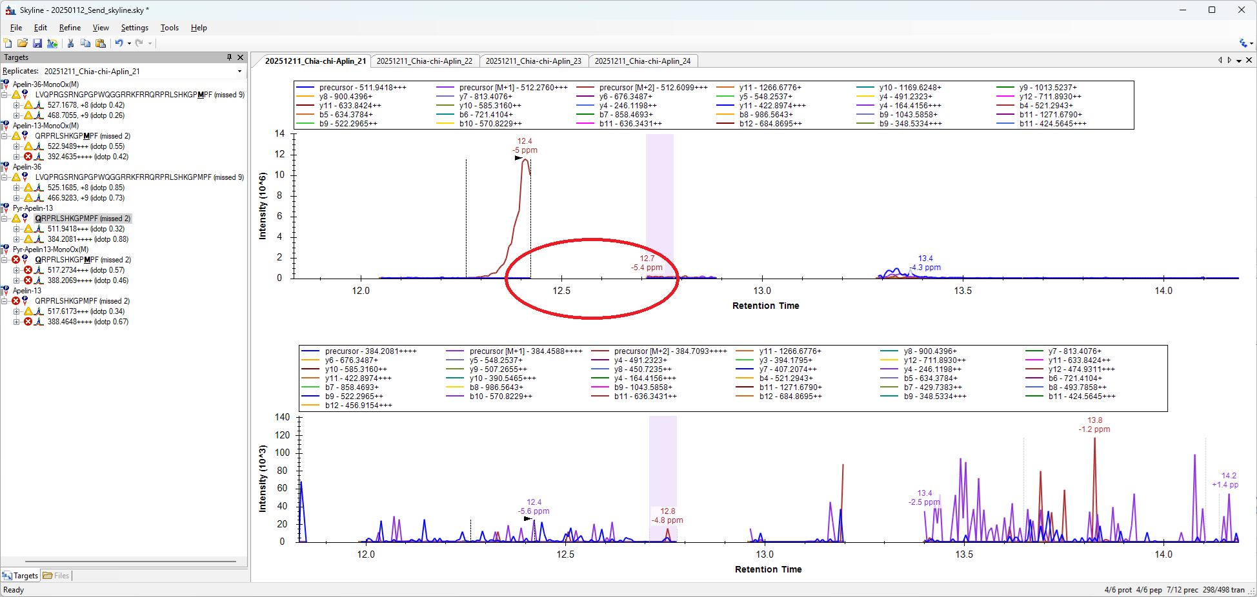
Task: Switch to the 20251211_Chia-chi-Aplin_23 tab
Action: click(x=533, y=61)
